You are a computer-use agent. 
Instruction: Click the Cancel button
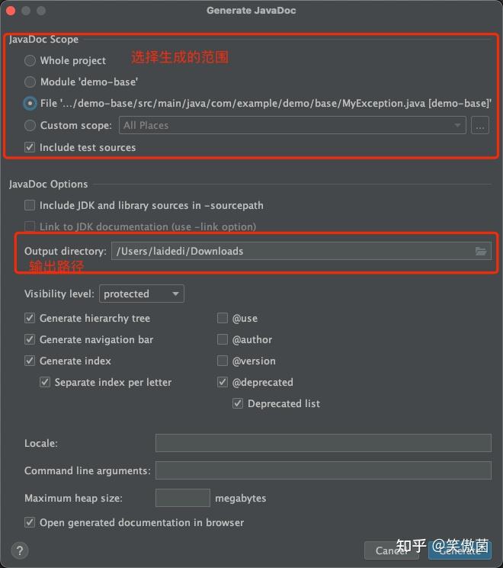point(392,550)
